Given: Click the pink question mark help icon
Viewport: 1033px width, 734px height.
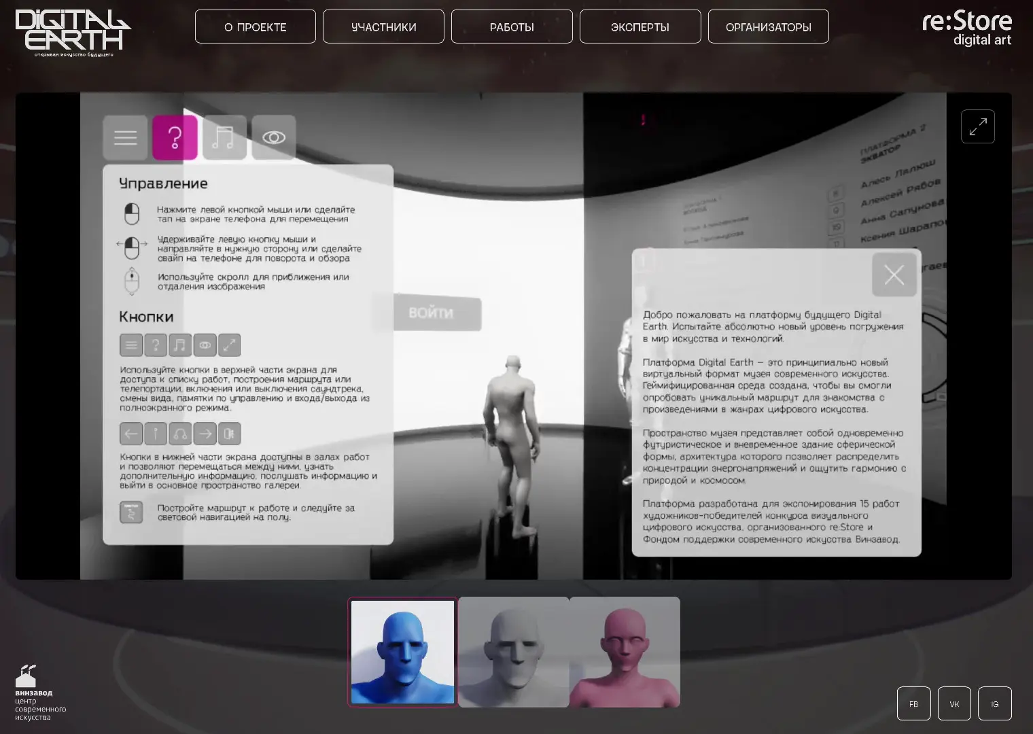Looking at the screenshot, I should point(175,138).
